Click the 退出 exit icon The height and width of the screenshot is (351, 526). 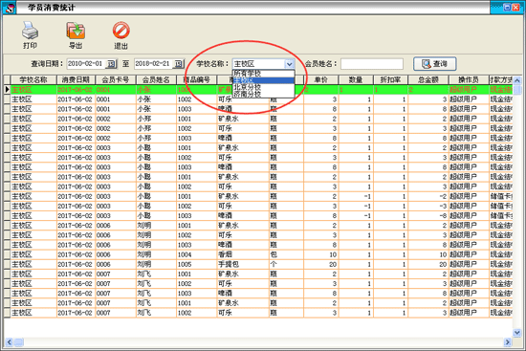[x=121, y=31]
